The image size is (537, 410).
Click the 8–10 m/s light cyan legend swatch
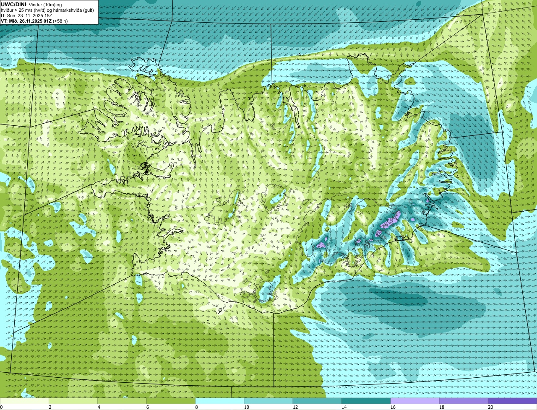tap(220, 401)
